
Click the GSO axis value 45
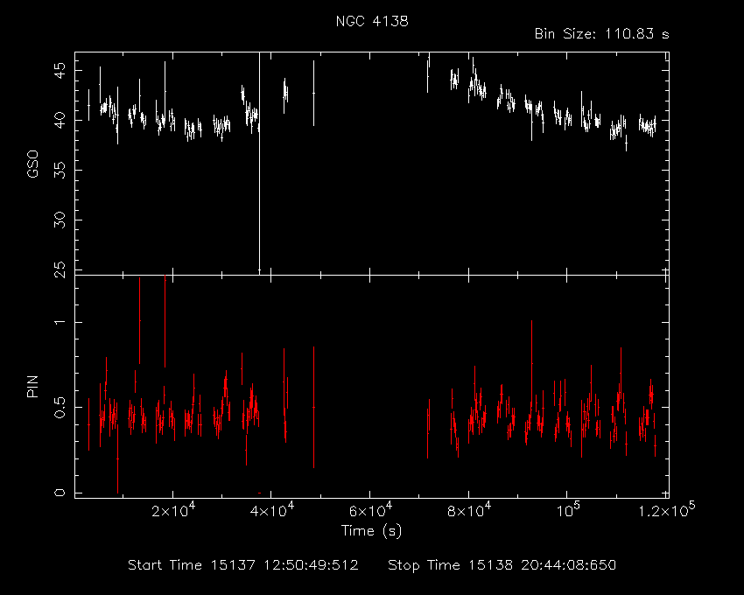(60, 70)
